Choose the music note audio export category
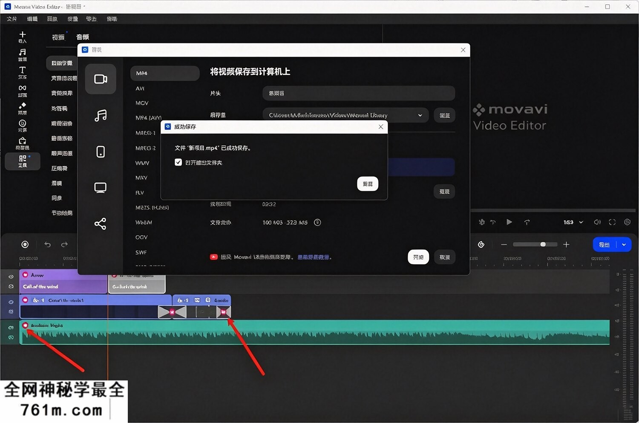The width and height of the screenshot is (639, 423). (101, 115)
